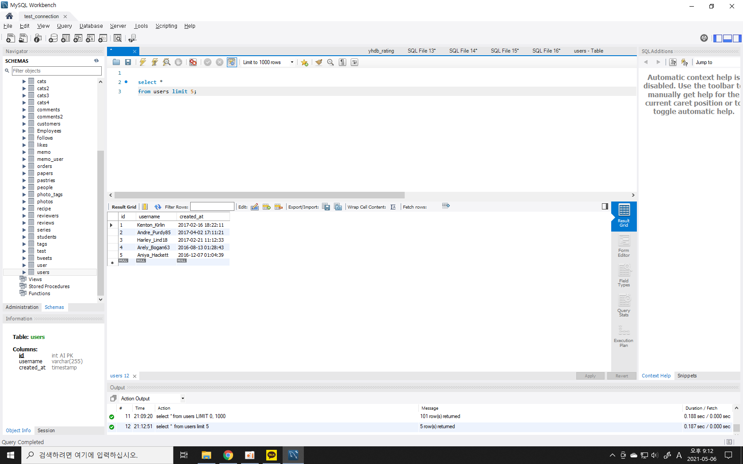Expand the photos table node
743x464 pixels.
click(x=24, y=202)
